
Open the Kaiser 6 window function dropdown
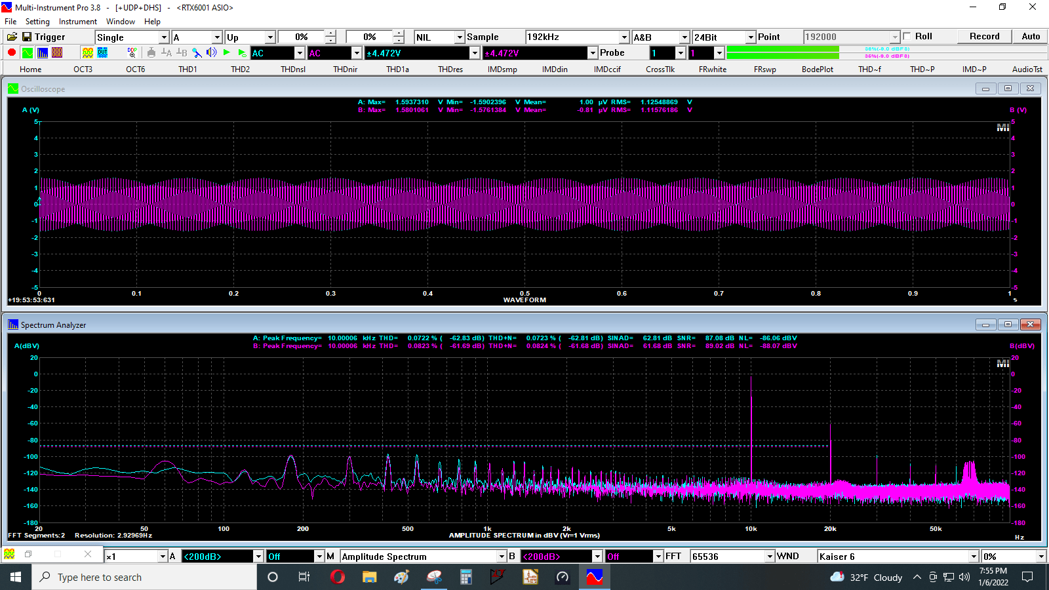(974, 557)
